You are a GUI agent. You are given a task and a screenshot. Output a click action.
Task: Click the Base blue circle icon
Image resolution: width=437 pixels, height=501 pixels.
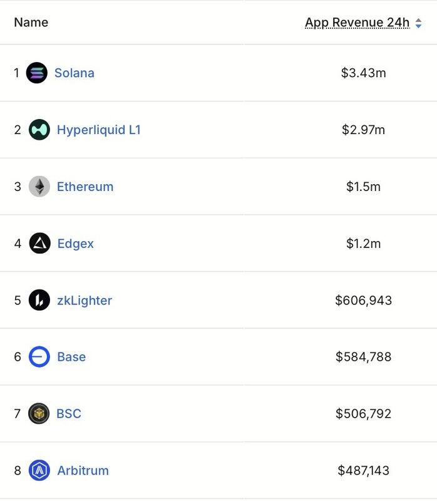tap(39, 357)
